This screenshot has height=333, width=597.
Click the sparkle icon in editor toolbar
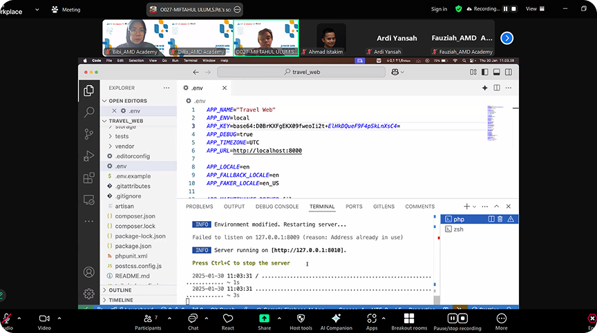point(484,88)
